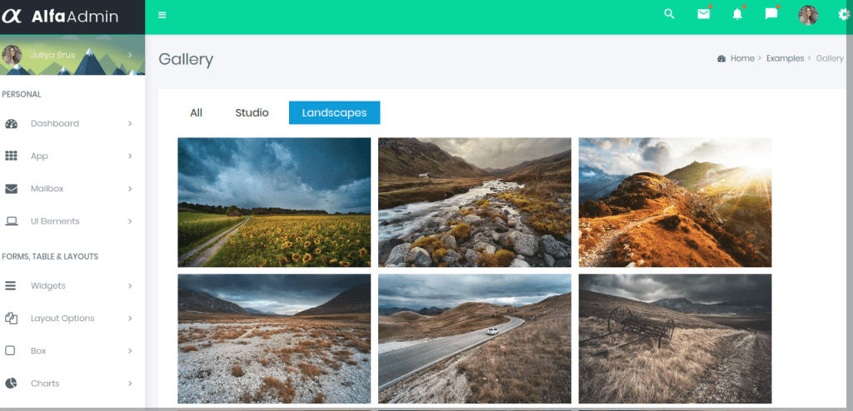The width and height of the screenshot is (853, 411).
Task: Expand the Widgets menu chevron
Action: pos(130,285)
